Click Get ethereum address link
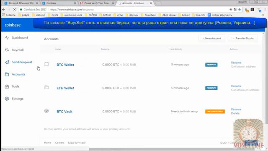The width and height of the screenshot is (268, 151). pos(245,90)
